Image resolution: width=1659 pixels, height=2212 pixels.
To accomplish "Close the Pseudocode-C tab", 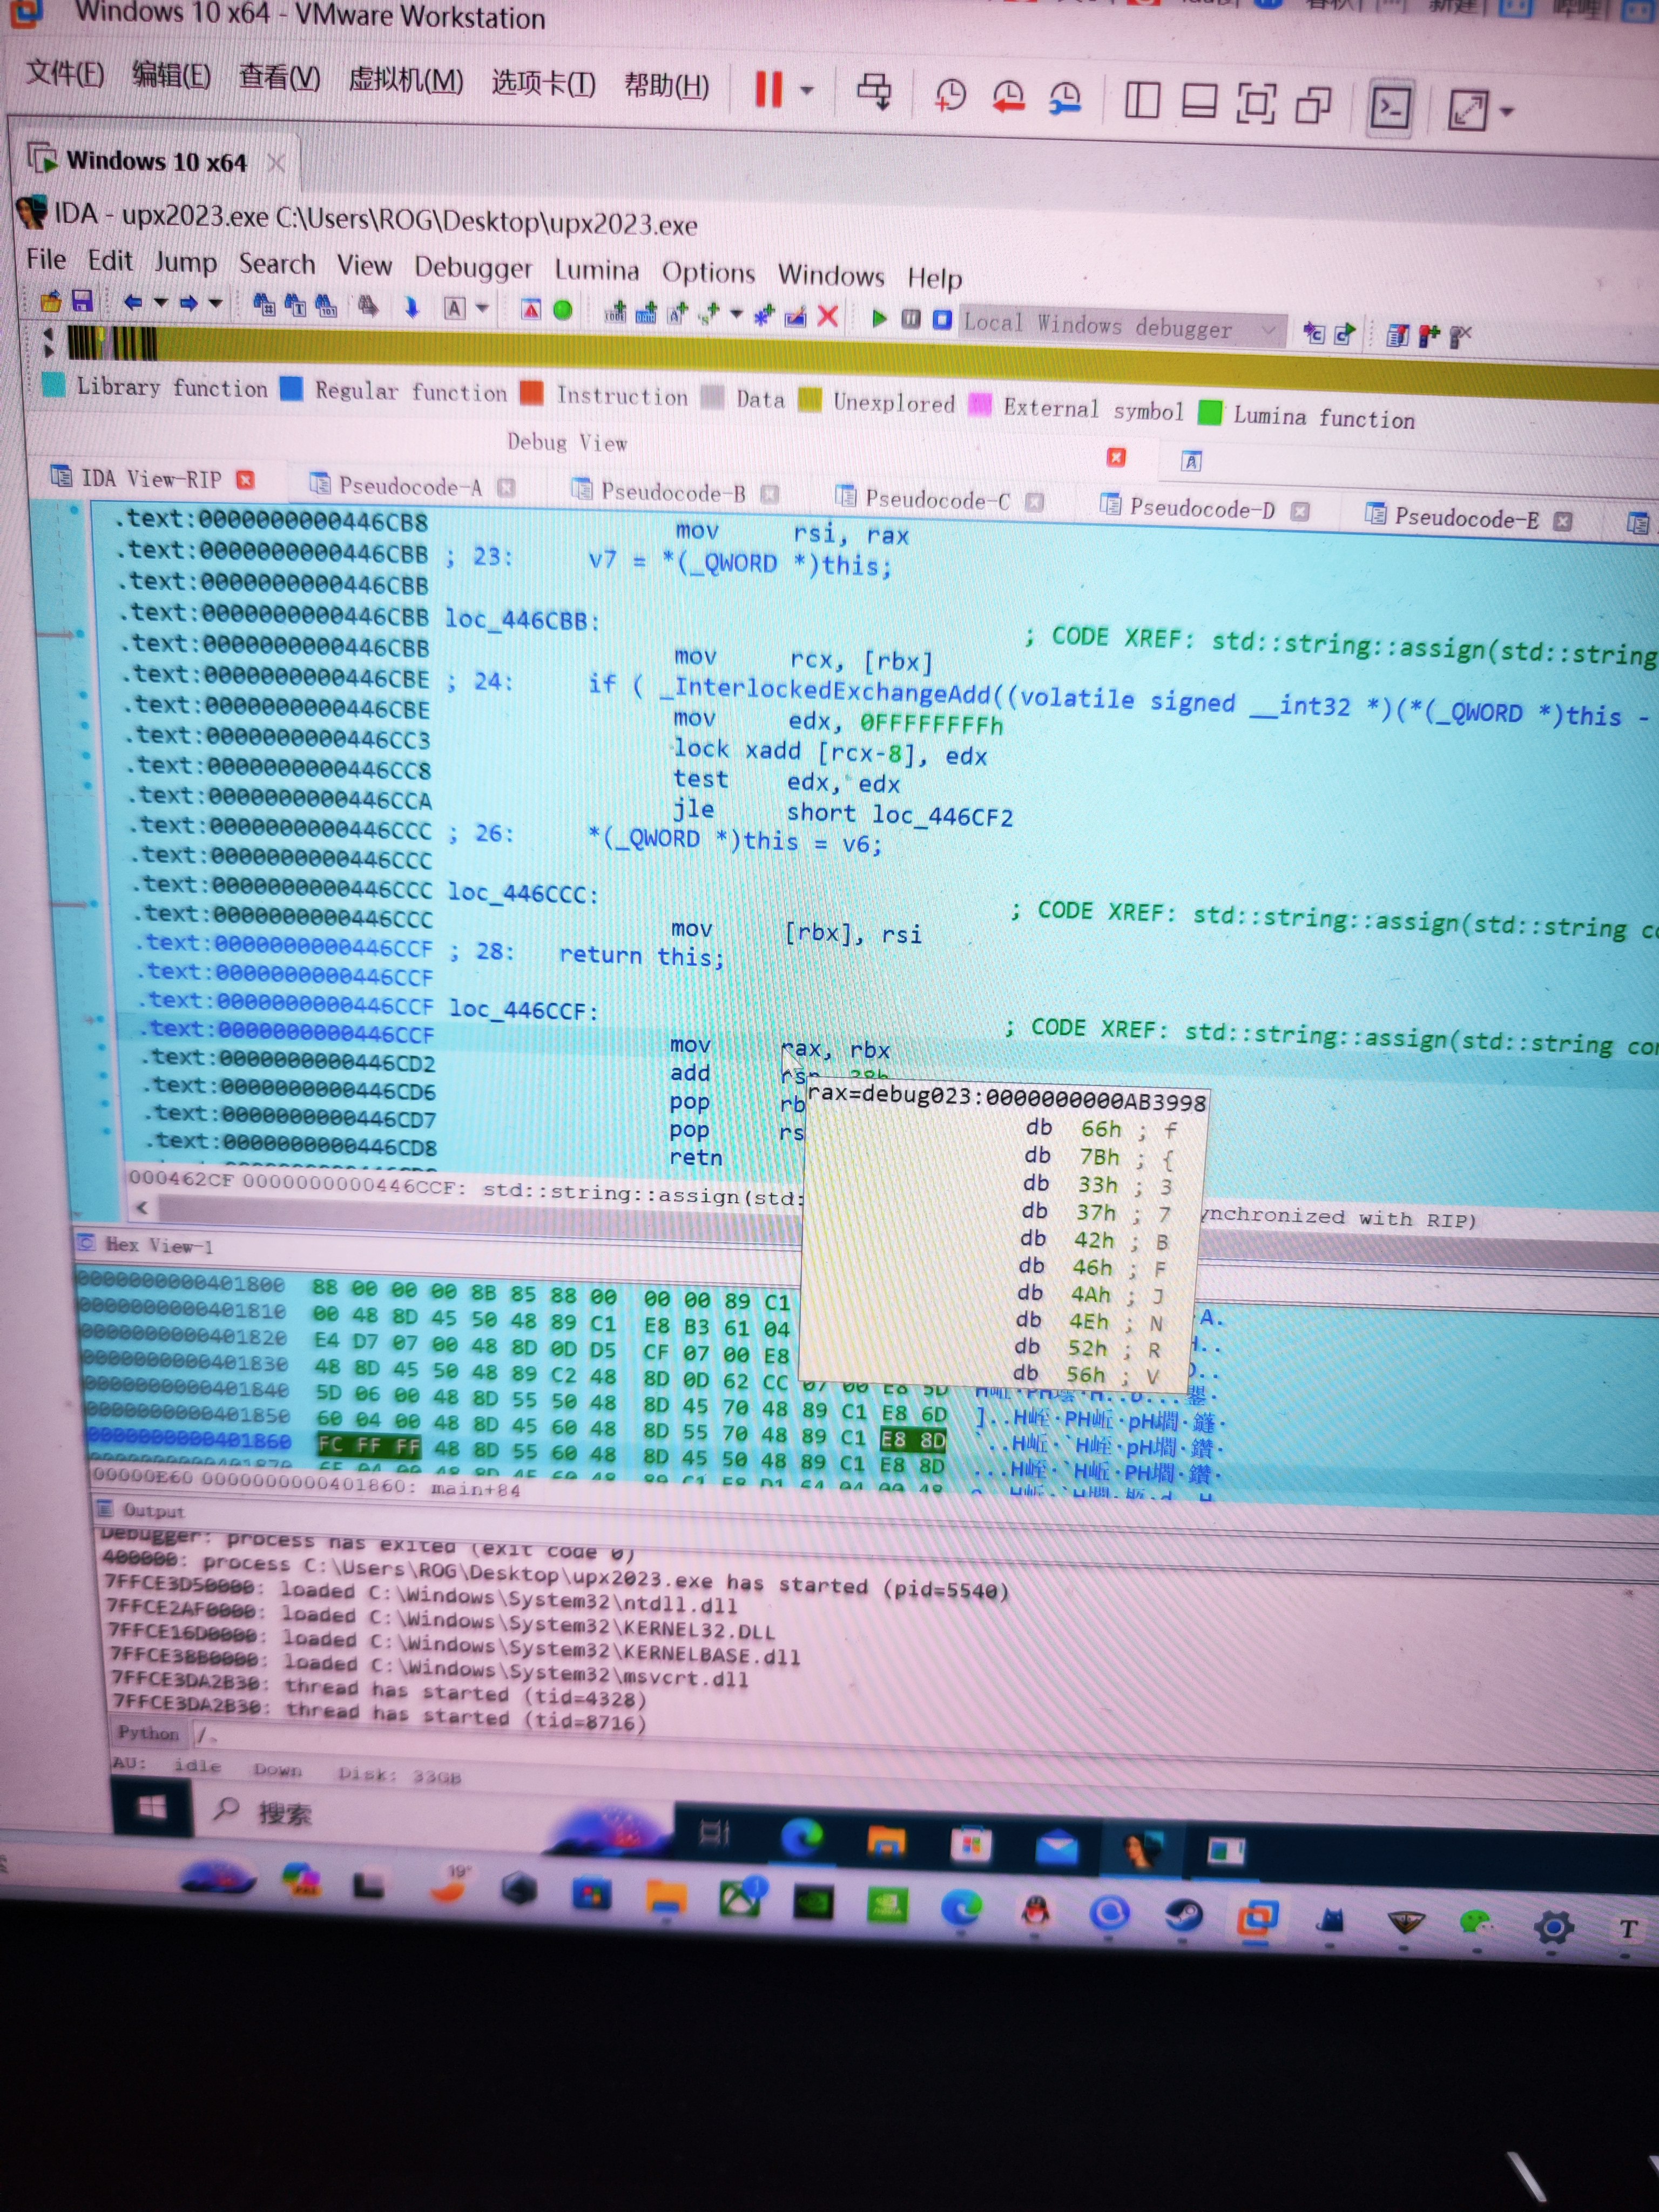I will [x=1035, y=502].
